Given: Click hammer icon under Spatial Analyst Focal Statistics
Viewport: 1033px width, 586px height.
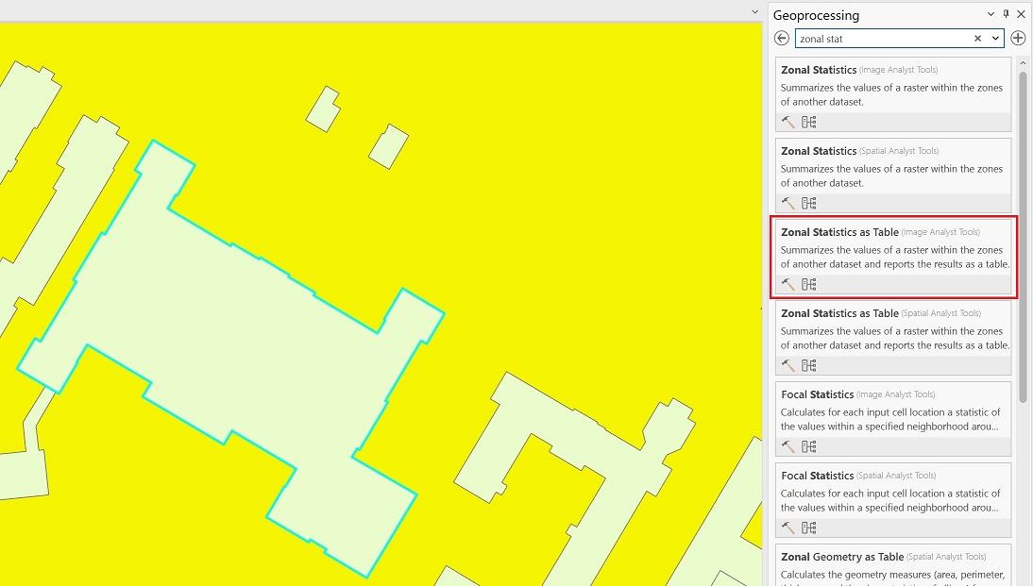Looking at the screenshot, I should (787, 527).
